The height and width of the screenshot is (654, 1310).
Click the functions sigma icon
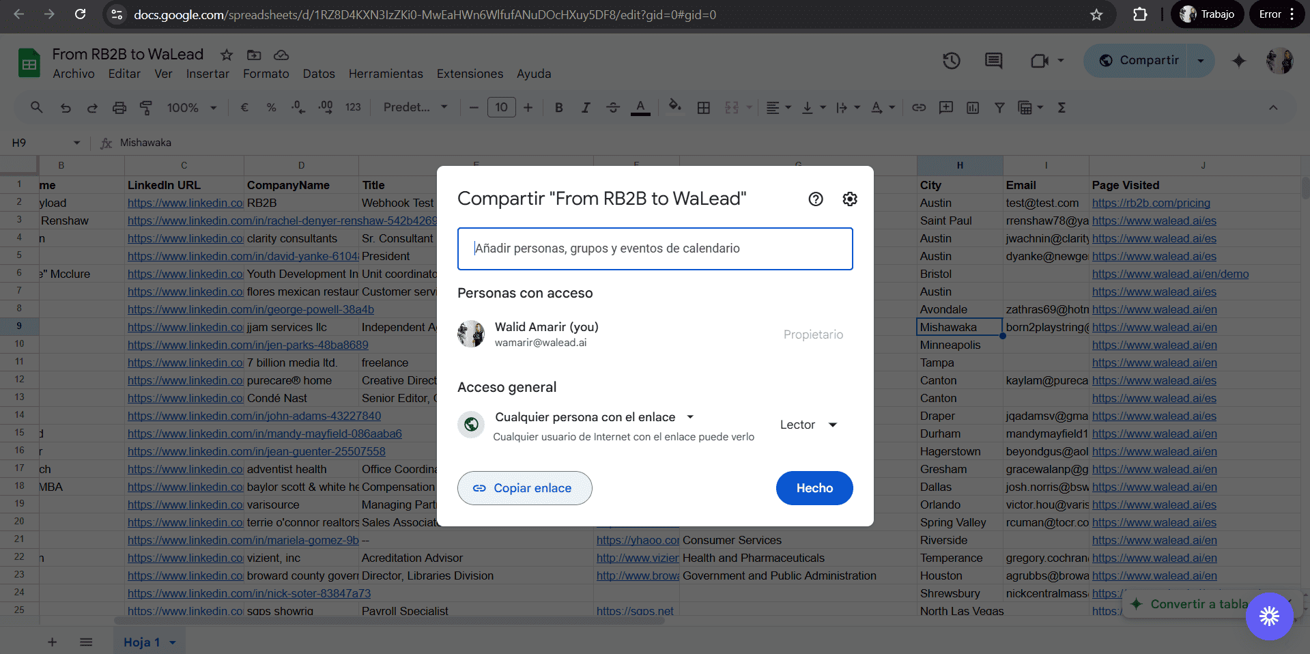(x=1062, y=107)
